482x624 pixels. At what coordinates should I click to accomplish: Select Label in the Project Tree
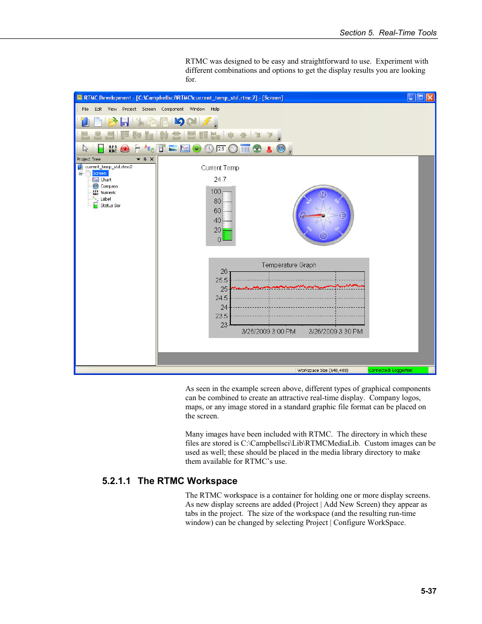106,199
